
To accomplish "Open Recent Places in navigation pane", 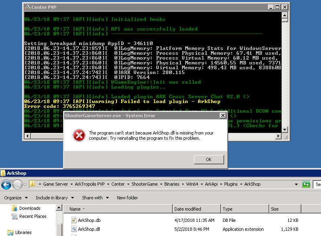I will 33,216.
